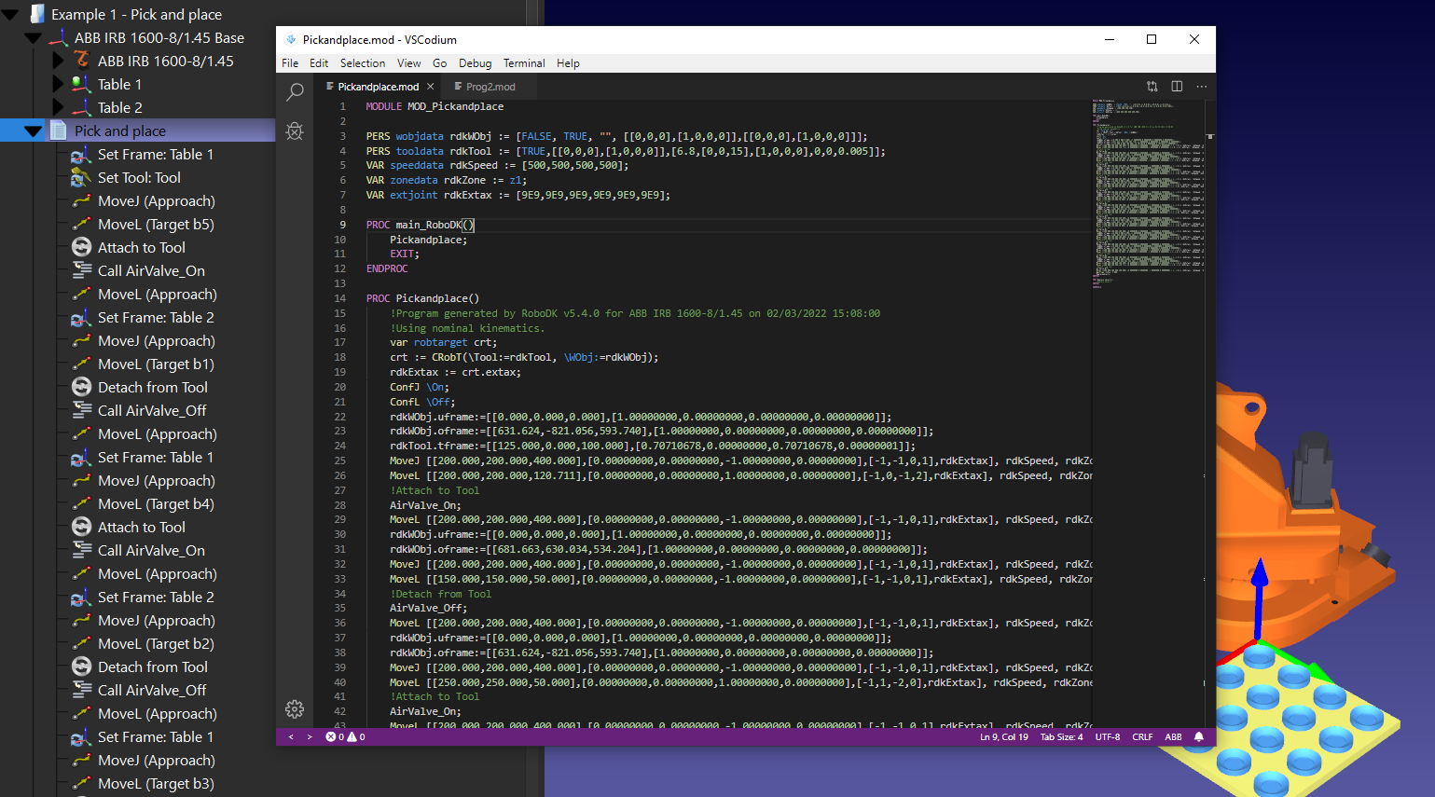The height and width of the screenshot is (797, 1435).
Task: Collapse the Pick and place program tree
Action: [34, 131]
